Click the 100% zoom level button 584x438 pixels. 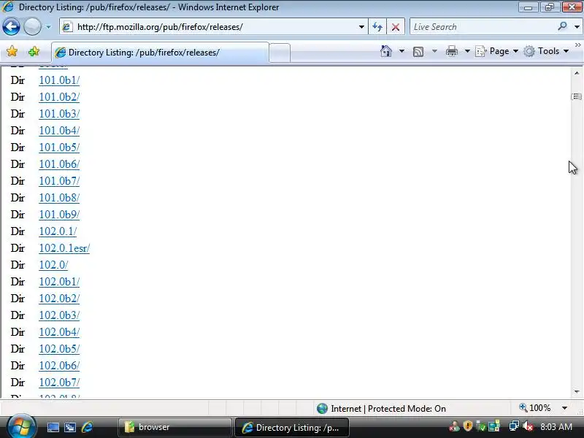[x=535, y=408]
